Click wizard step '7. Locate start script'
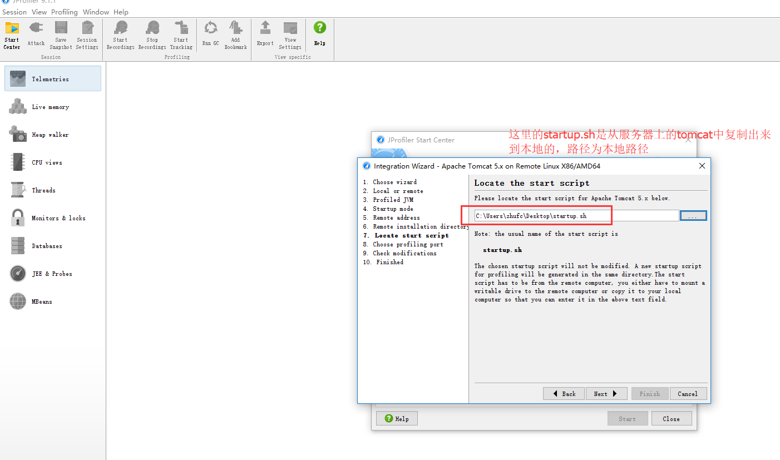Screen dimensions: 780x460 (x=406, y=235)
